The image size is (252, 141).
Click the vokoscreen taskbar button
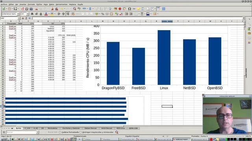pos(182,139)
